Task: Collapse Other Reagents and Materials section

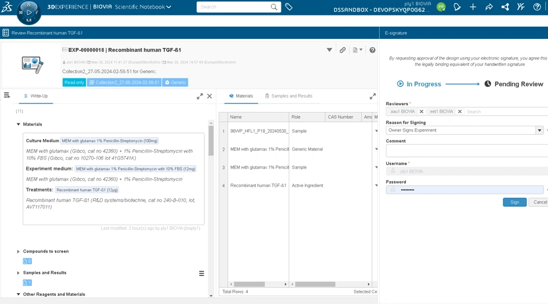Action: point(18,294)
